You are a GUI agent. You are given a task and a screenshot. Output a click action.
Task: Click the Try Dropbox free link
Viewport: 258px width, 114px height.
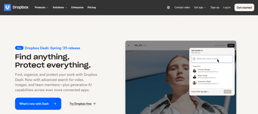pos(80,104)
